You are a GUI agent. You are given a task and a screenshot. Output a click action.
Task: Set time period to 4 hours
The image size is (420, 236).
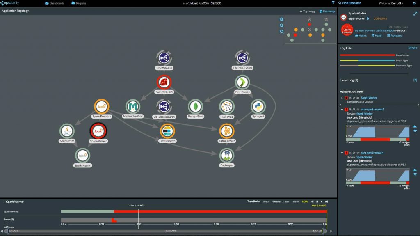(276, 202)
